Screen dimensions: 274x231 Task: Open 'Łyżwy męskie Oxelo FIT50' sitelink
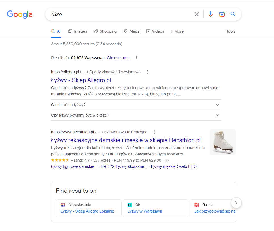[175, 166]
